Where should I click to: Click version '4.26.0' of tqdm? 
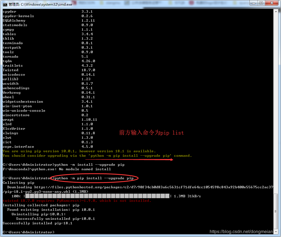pyautogui.click(x=88, y=61)
